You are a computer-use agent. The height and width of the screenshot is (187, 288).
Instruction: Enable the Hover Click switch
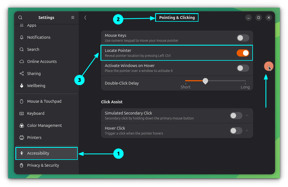[236, 131]
